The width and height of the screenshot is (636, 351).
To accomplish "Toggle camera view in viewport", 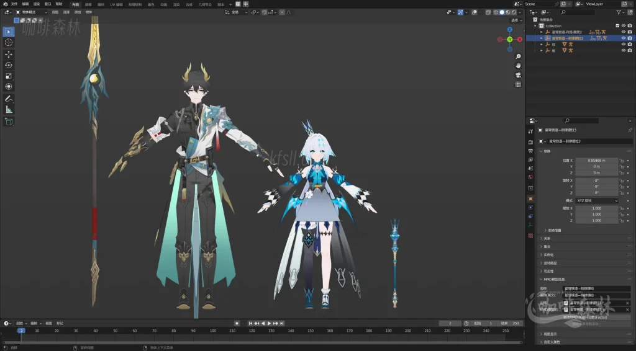I will click(x=518, y=75).
